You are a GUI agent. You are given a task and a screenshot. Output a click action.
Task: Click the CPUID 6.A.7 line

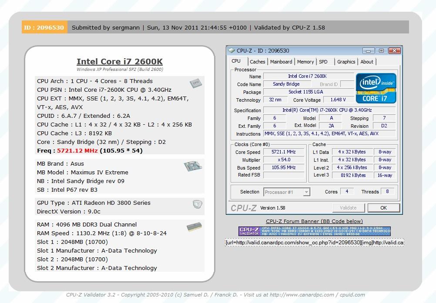point(84,116)
